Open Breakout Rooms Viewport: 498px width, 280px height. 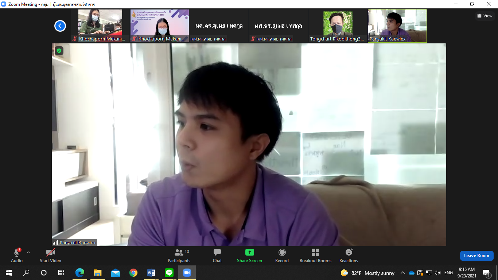coord(315,255)
